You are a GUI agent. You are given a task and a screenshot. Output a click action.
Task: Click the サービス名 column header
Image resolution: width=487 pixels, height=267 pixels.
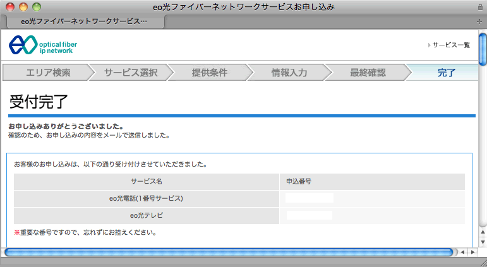tap(147, 181)
